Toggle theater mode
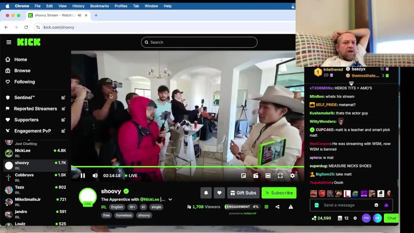Viewport: 414px width, 233px height. pos(268,175)
